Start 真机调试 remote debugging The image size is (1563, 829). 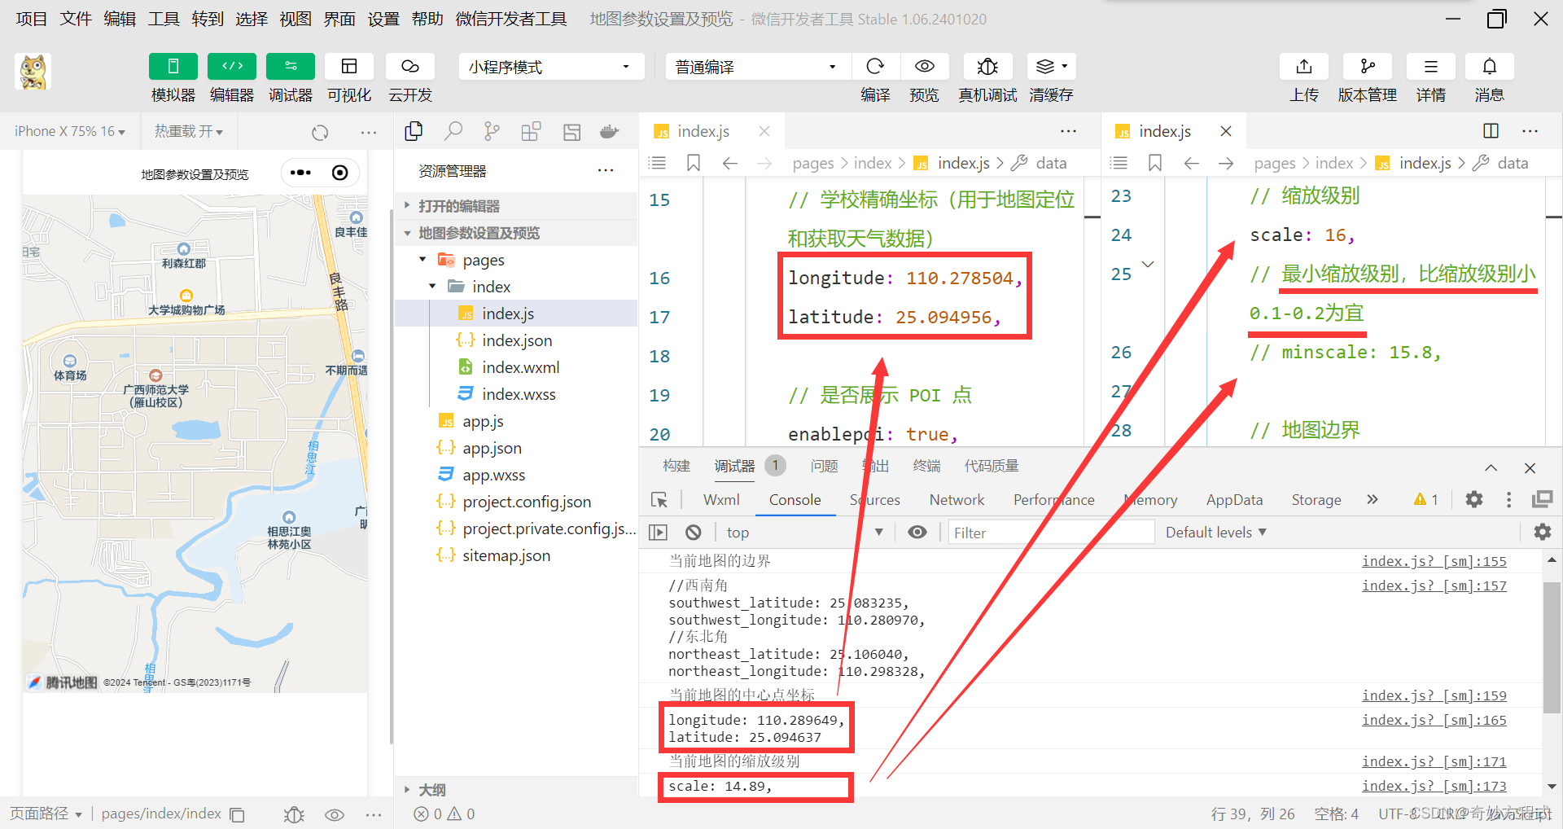pos(987,66)
